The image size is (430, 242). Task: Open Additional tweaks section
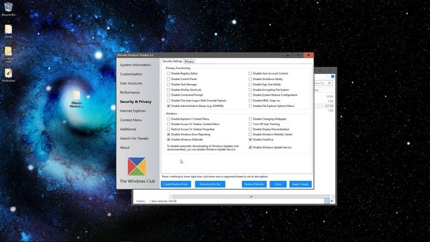pos(128,129)
